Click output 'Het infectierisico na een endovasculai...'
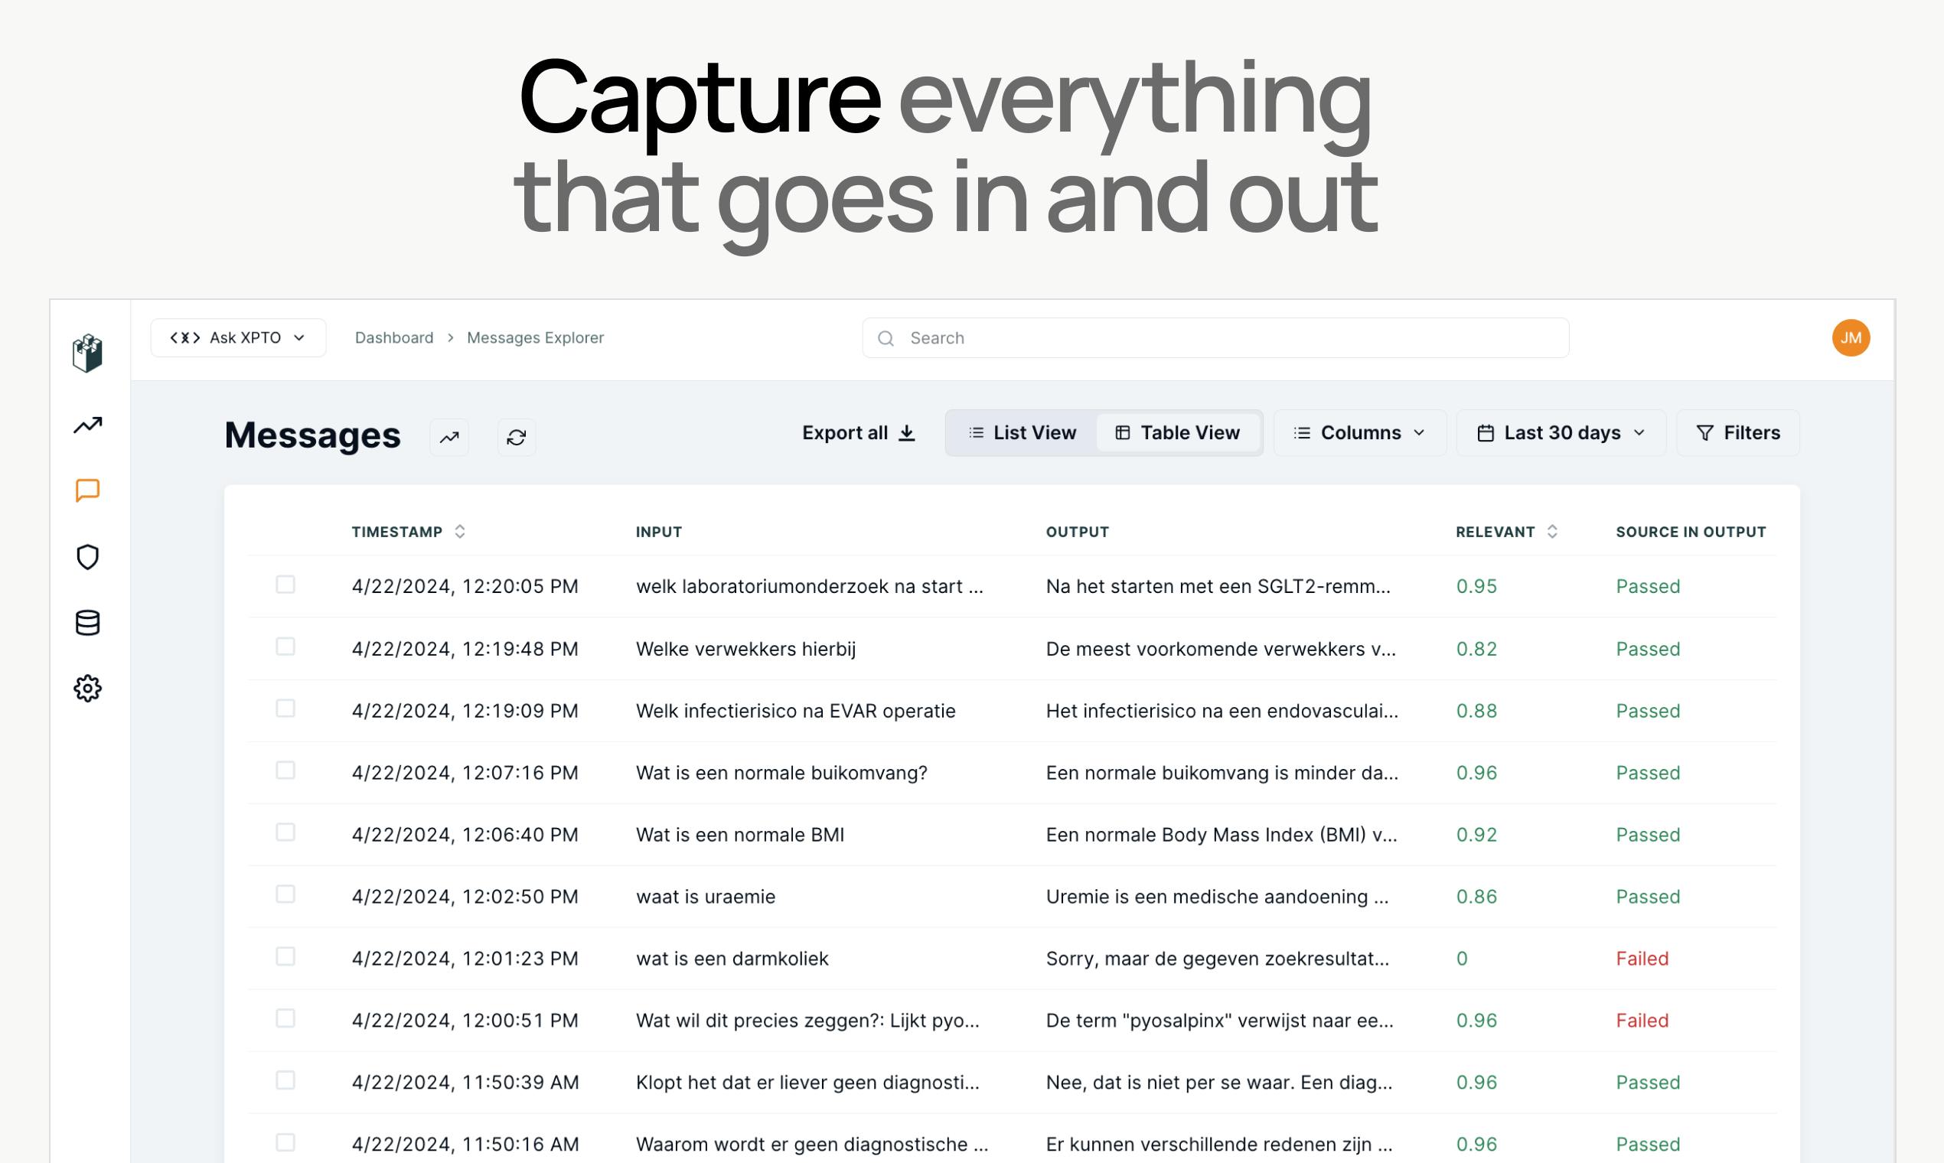1944x1163 pixels. [x=1222, y=711]
